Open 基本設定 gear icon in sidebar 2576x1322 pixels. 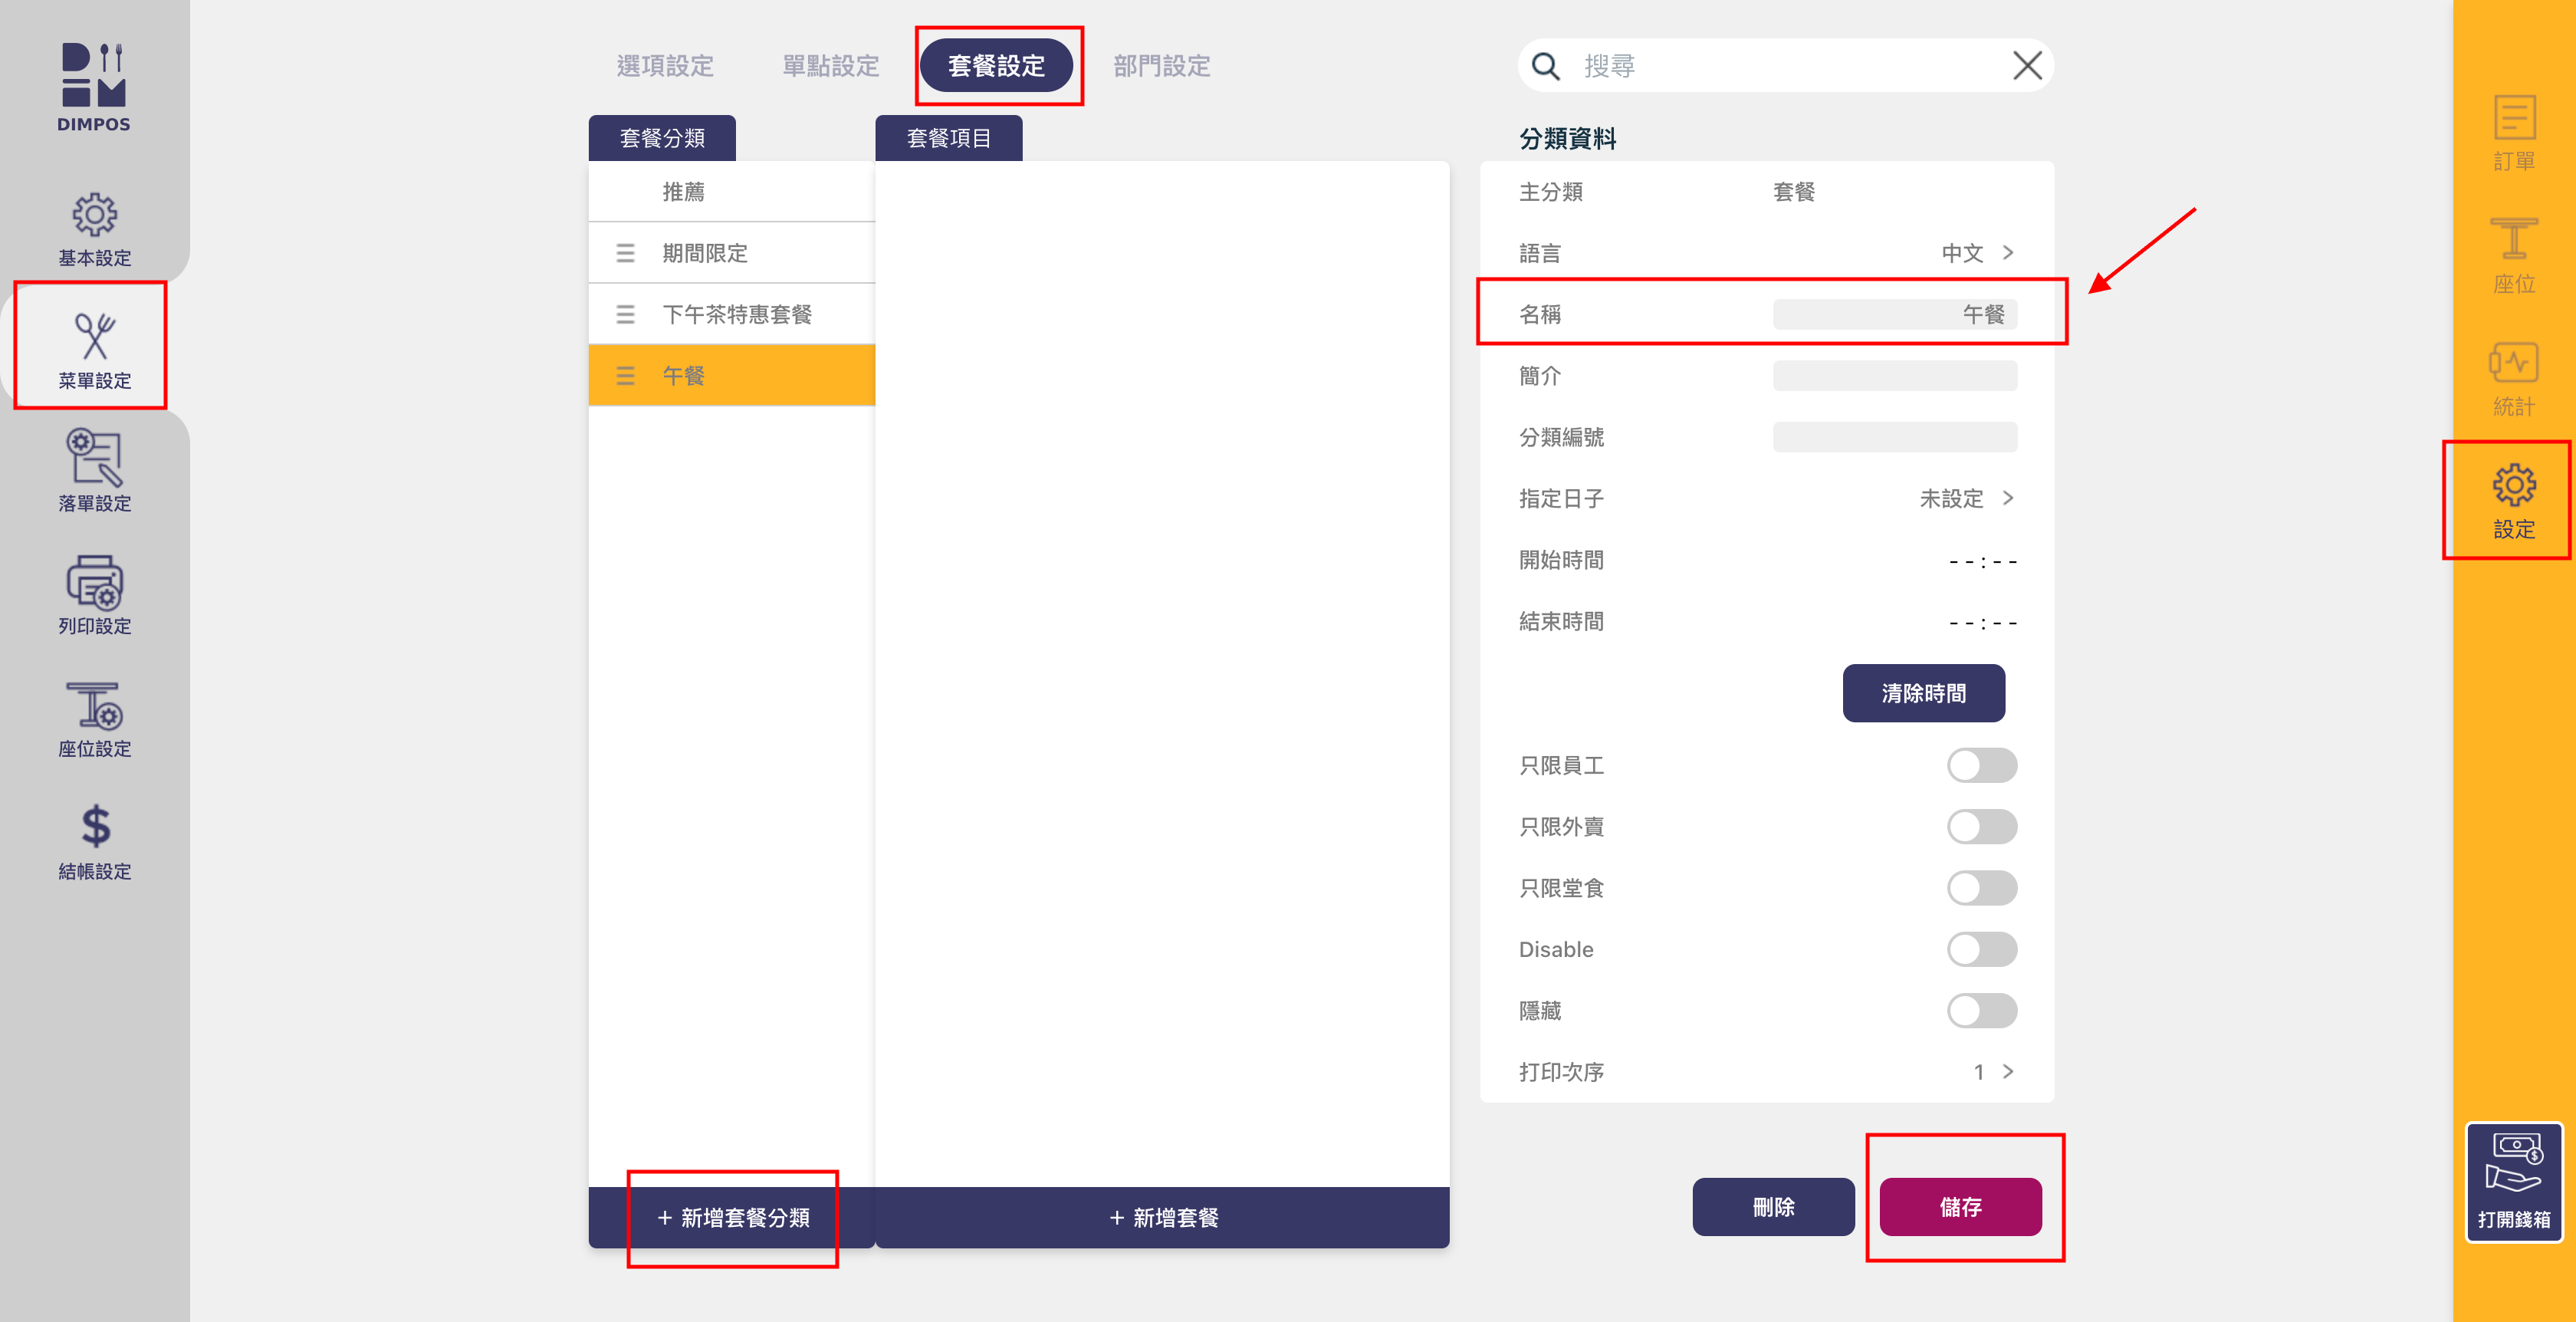coord(94,215)
